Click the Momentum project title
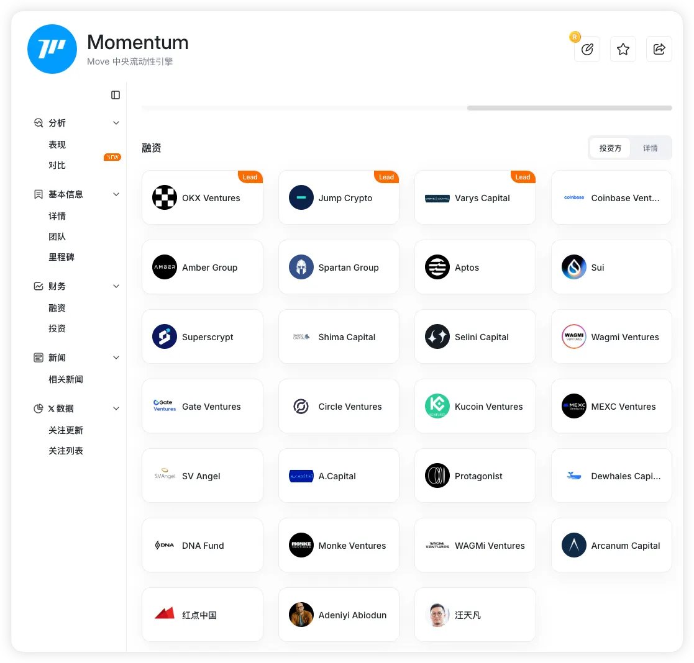The height and width of the screenshot is (663, 694). coord(138,42)
